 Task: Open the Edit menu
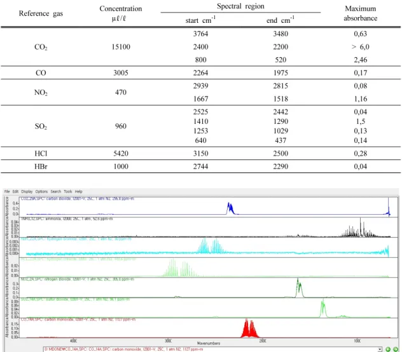tap(15, 191)
